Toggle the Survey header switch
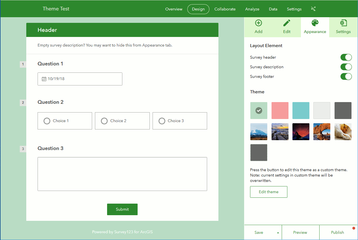Screen dimensions: 358x240 click(346, 57)
